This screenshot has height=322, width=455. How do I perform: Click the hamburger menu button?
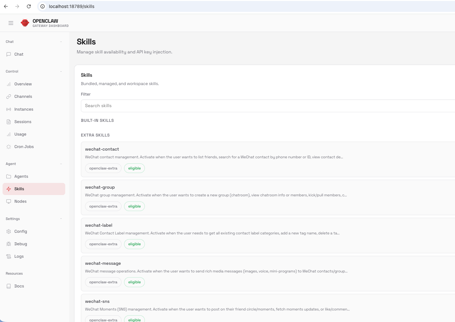[x=11, y=23]
